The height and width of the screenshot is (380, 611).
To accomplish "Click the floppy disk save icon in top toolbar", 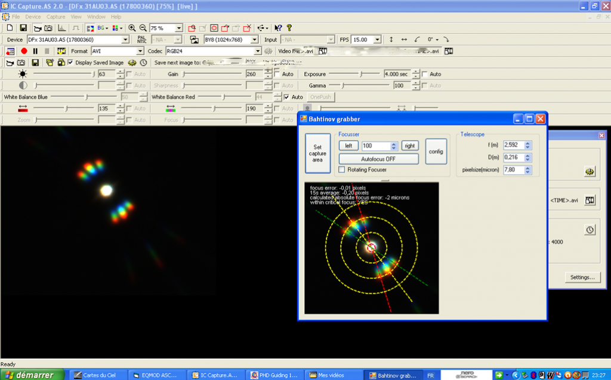I will 23,28.
